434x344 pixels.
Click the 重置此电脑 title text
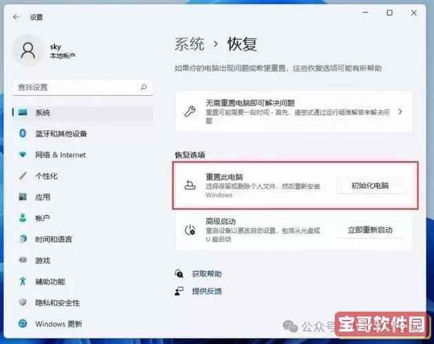pyautogui.click(x=224, y=177)
